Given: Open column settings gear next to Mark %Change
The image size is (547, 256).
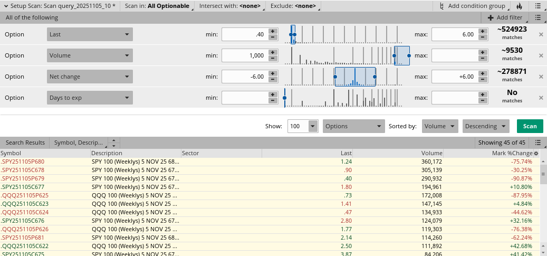Looking at the screenshot, I should [536, 153].
